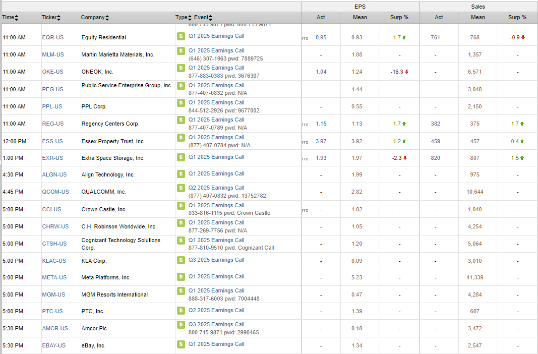Select the green dollar icon in ONEOK row

[181, 68]
